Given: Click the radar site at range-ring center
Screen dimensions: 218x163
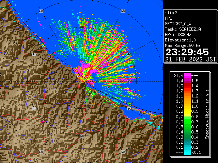Looking at the screenshot, I should point(82,81).
